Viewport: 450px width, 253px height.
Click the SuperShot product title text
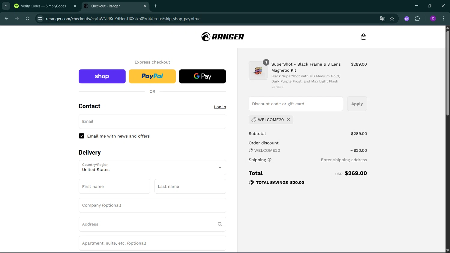tap(306, 67)
